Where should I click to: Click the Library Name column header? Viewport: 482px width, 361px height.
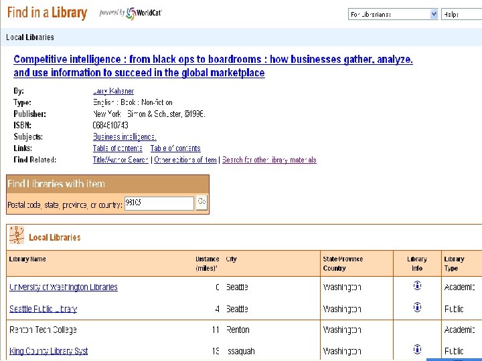pyautogui.click(x=27, y=259)
